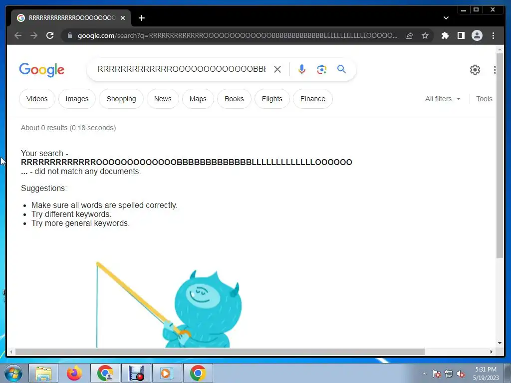Open the Action Center flag icon
Image resolution: width=511 pixels, height=383 pixels.
click(437, 374)
